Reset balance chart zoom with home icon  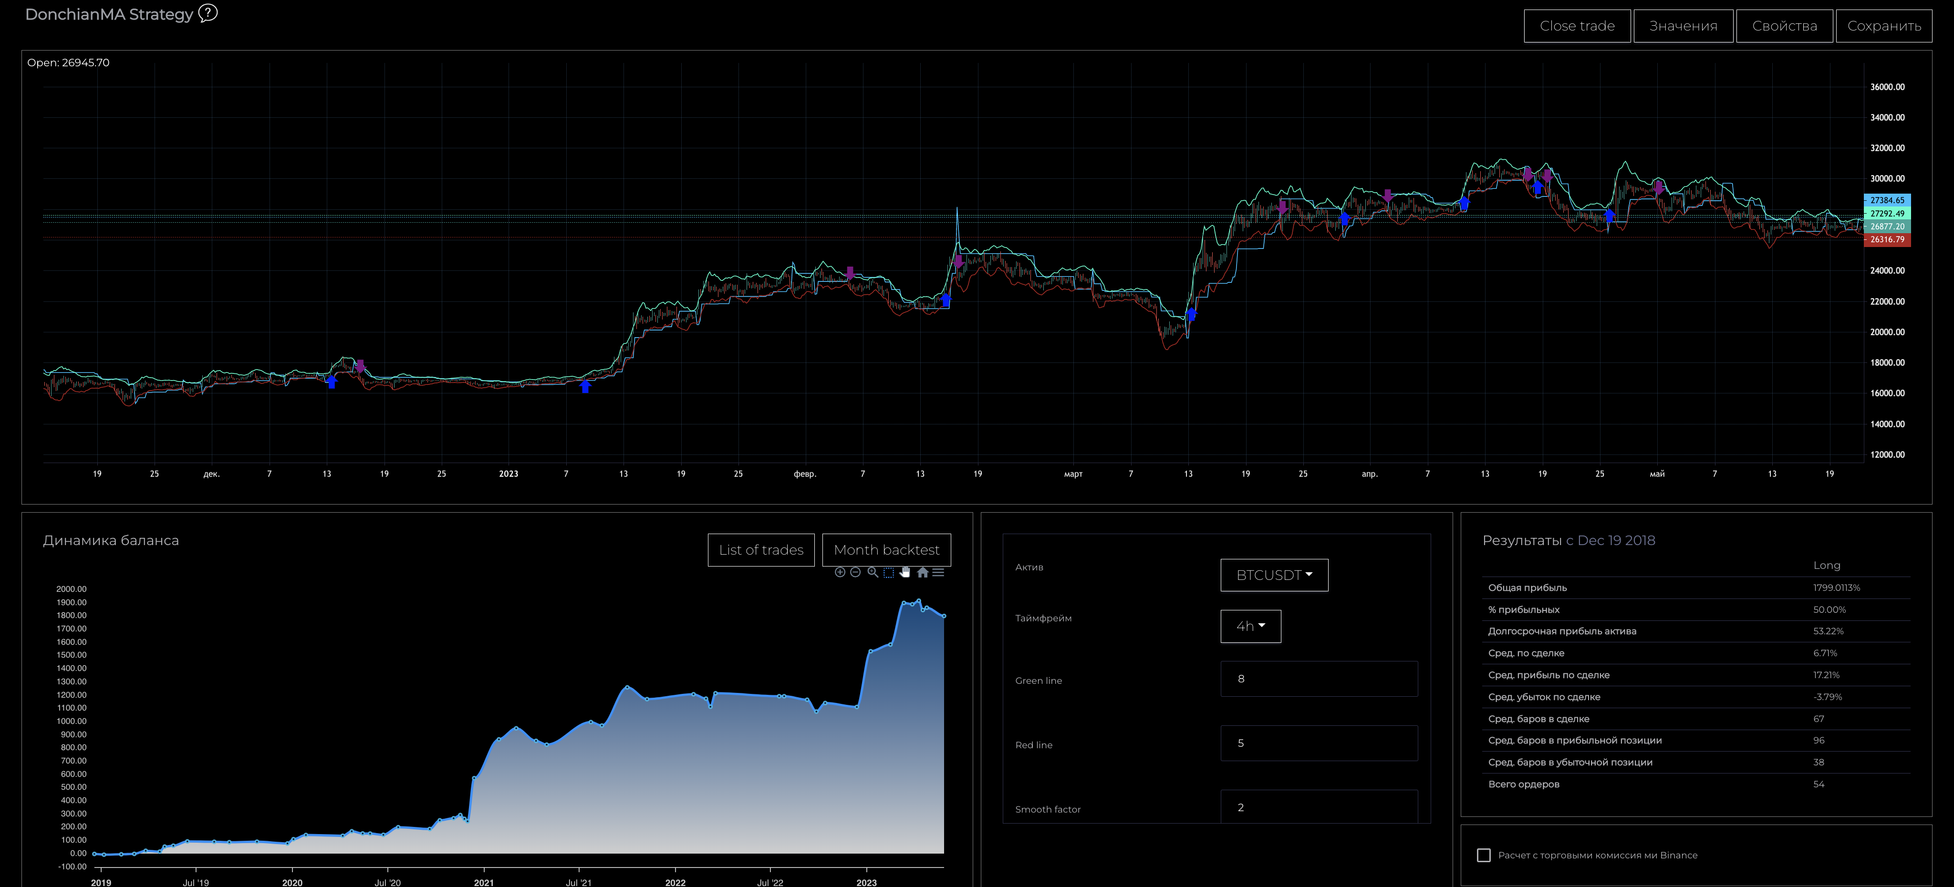923,572
